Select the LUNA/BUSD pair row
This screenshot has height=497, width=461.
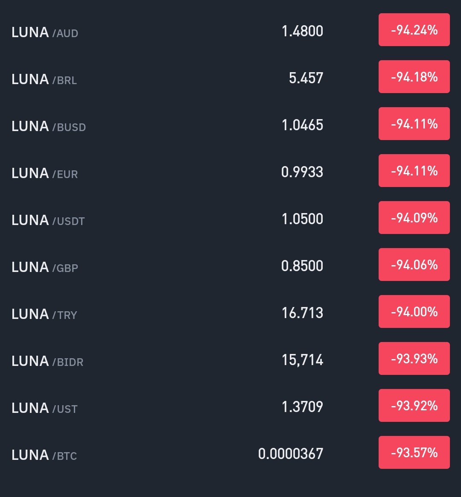[230, 124]
